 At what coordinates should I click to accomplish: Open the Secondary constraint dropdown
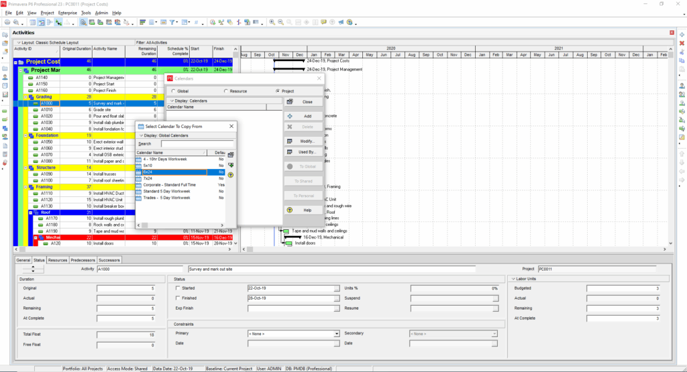[x=494, y=334]
